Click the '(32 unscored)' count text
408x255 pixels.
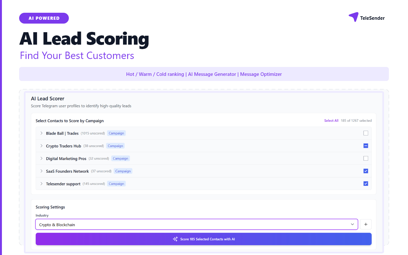tap(99, 158)
